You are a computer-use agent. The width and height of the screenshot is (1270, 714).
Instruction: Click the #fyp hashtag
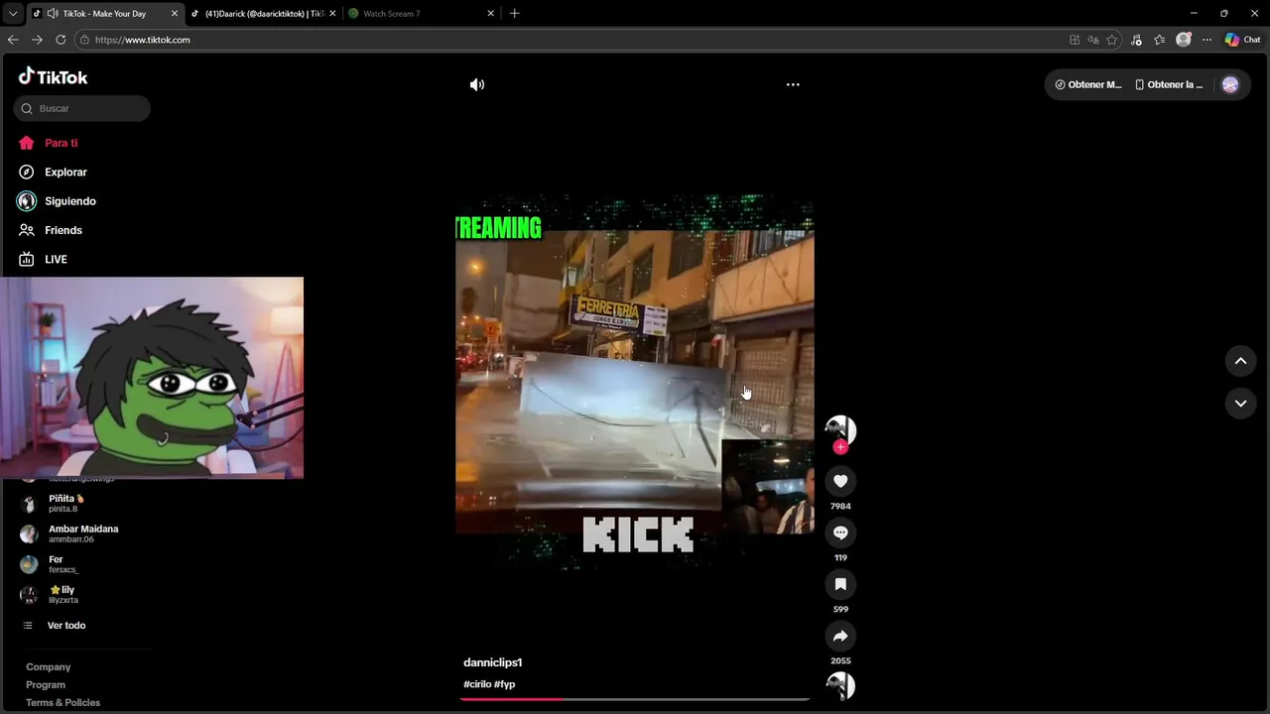tap(504, 684)
